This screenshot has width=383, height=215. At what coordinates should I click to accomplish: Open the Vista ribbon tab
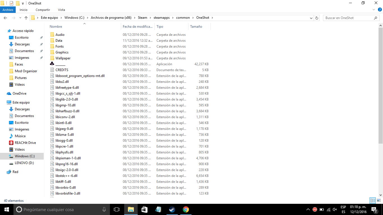click(61, 10)
